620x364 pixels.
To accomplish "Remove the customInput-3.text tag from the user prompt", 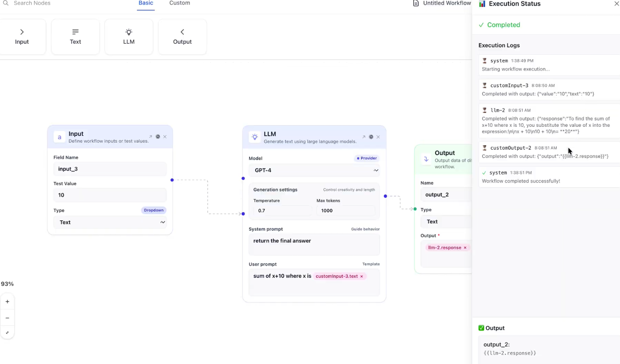I will (362, 277).
